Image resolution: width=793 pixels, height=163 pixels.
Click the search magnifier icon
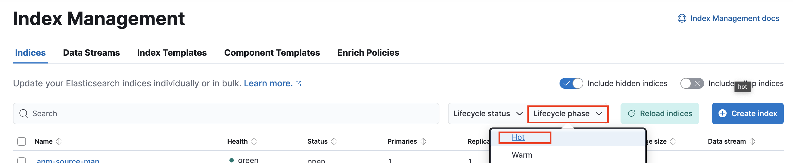pyautogui.click(x=23, y=113)
